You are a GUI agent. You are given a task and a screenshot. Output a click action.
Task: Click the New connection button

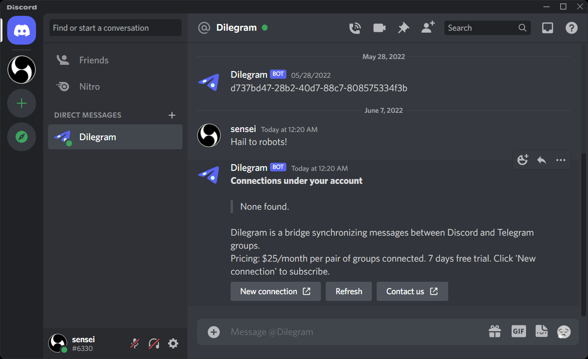tap(276, 291)
